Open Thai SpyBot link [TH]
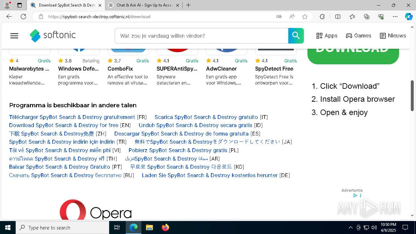The height and width of the screenshot is (234, 416). (x=57, y=159)
